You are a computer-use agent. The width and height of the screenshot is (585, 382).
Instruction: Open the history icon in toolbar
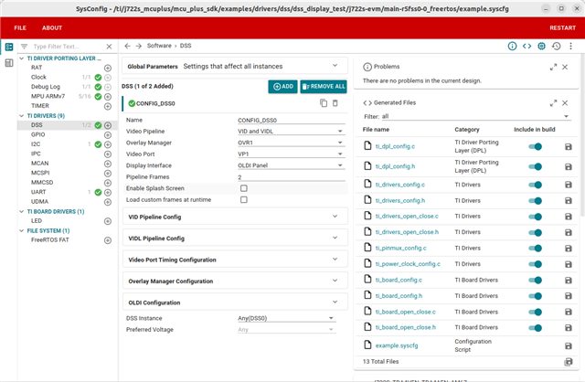pos(557,46)
